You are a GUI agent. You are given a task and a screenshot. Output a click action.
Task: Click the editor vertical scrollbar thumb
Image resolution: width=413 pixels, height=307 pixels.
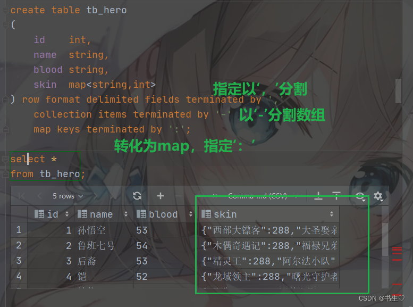tap(398, 91)
